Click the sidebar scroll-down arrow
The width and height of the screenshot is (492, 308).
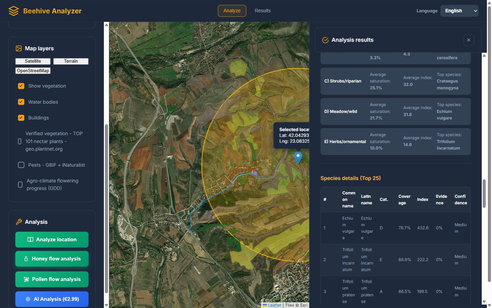click(x=106, y=305)
